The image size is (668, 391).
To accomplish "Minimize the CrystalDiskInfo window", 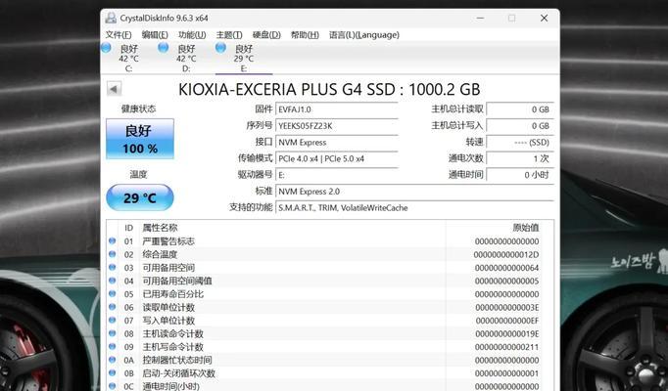I will (x=480, y=18).
